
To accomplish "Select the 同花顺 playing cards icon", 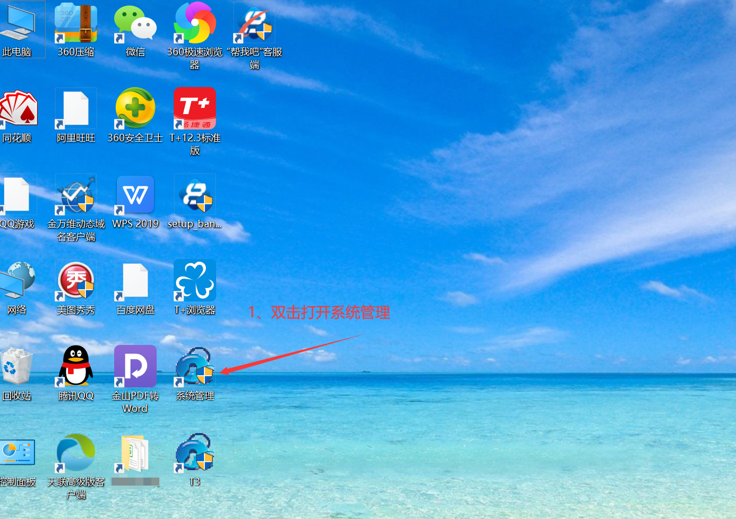I will pos(18,109).
